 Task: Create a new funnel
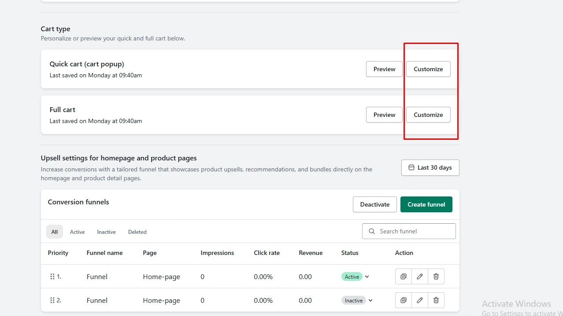(426, 204)
